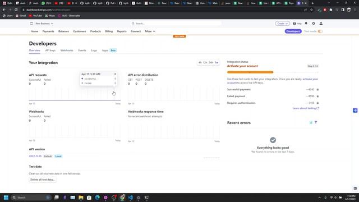Go back with browser back arrow
This screenshot has height=202, width=359.
pyautogui.click(x=4, y=10)
